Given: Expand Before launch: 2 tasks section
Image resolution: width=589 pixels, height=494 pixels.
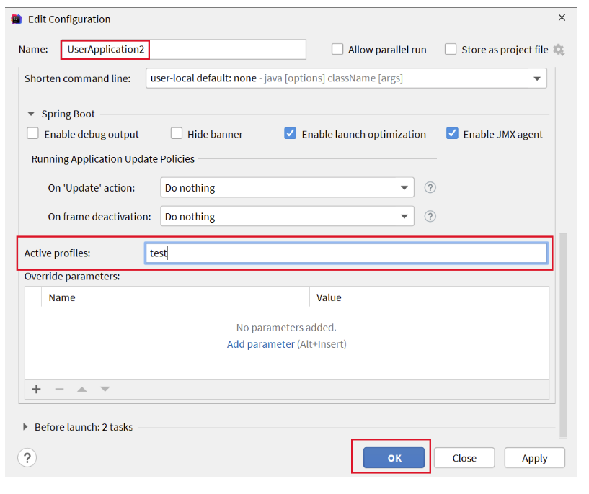Looking at the screenshot, I should [25, 426].
